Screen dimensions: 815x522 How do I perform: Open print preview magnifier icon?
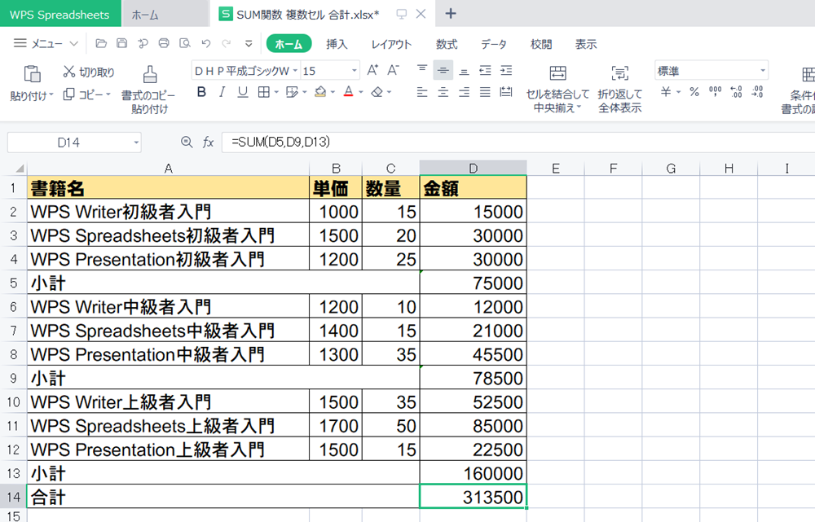pos(184,44)
